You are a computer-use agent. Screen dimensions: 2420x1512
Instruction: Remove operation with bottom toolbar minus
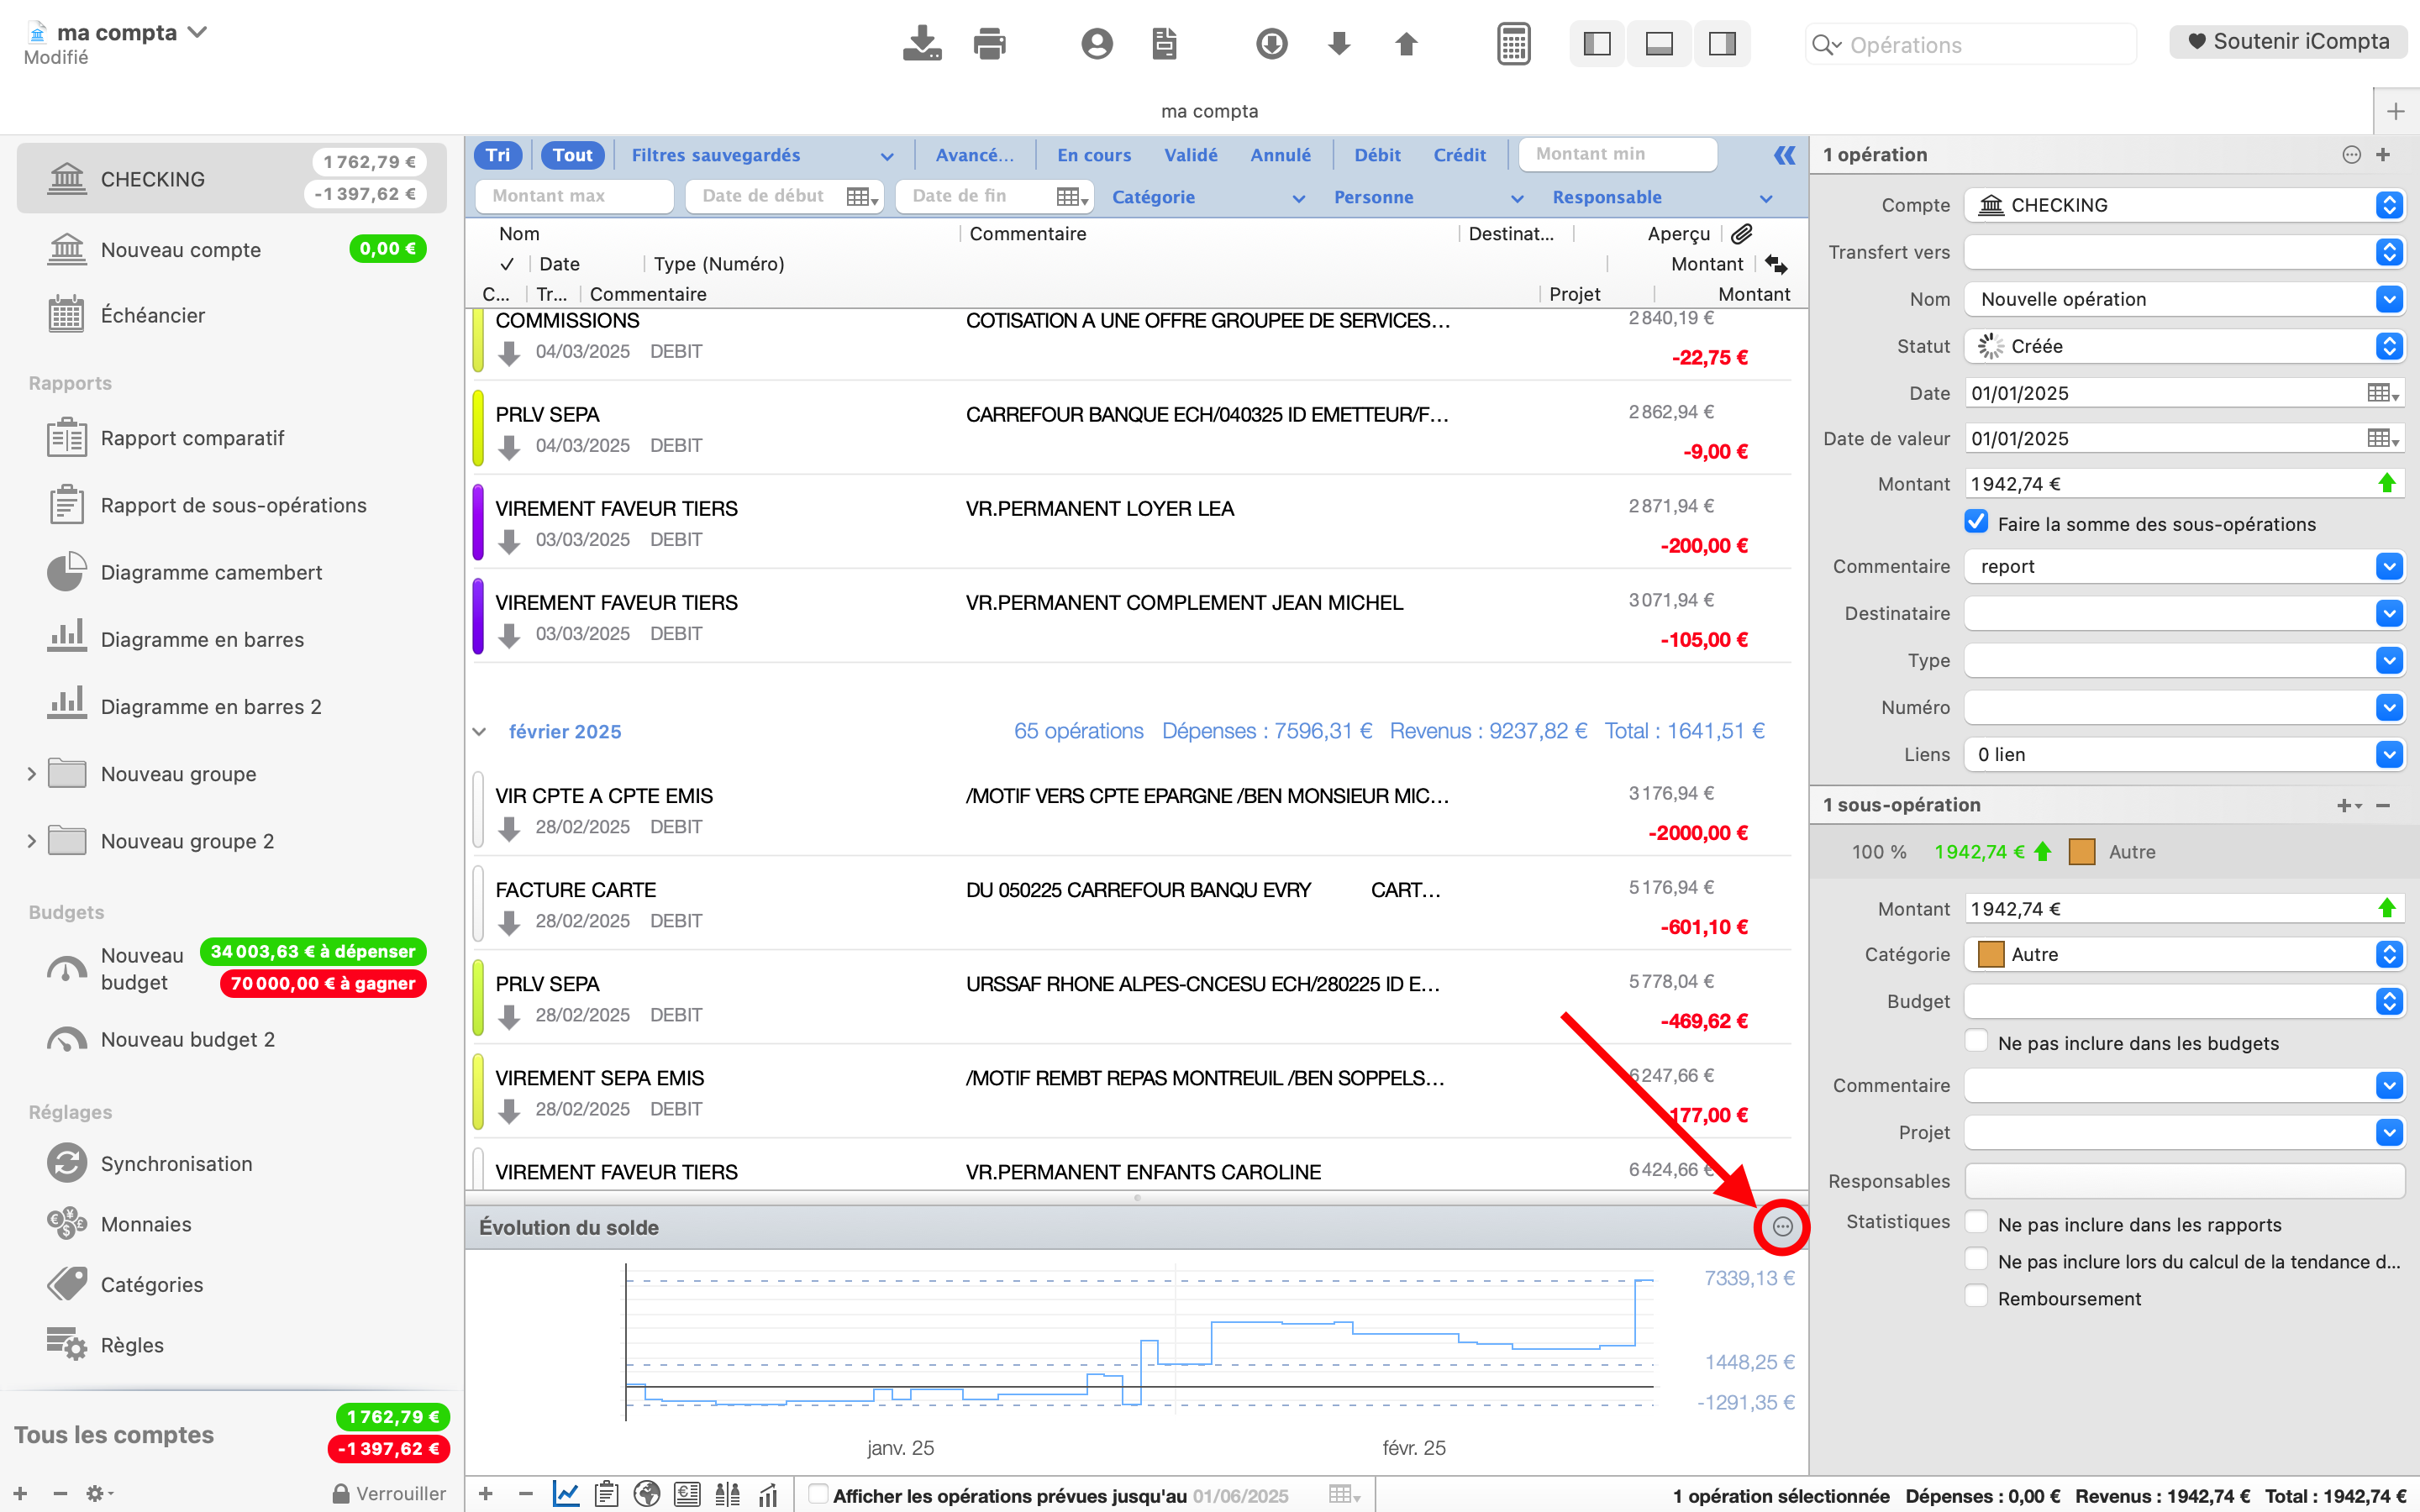(x=526, y=1494)
